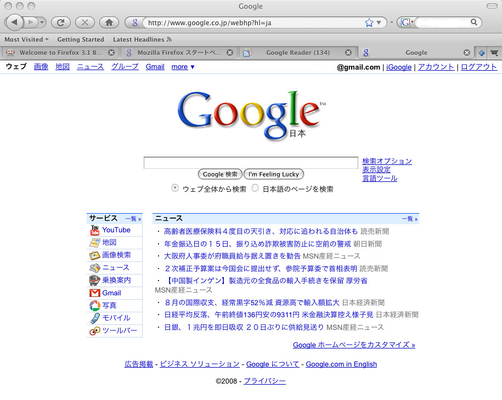Switch to the Google Reader (134) tab
The height and width of the screenshot is (400, 502).
click(x=297, y=53)
